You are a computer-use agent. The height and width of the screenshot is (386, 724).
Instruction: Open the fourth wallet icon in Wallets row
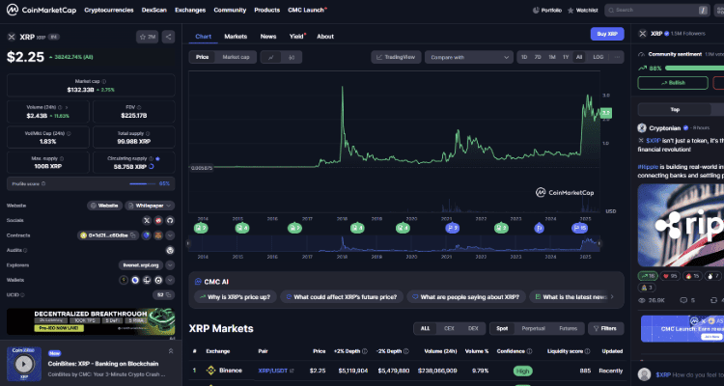(x=158, y=280)
